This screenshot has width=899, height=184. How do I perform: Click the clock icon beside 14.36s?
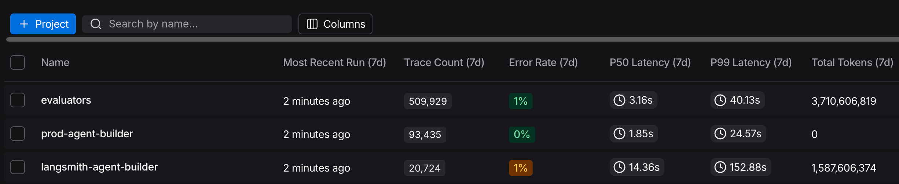(x=619, y=167)
